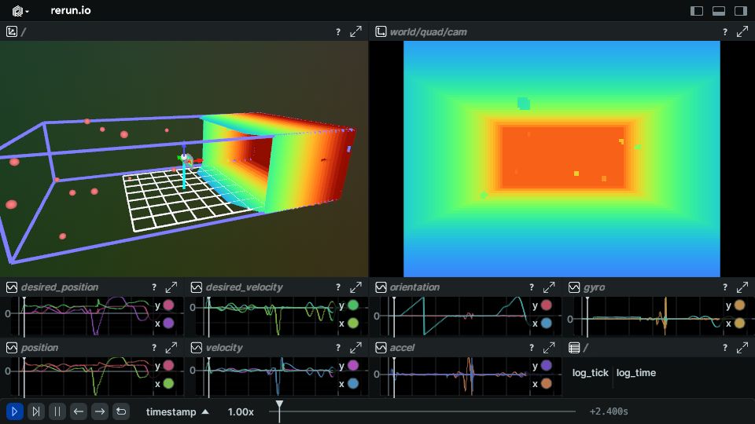Toggle the bottom timeline panel

click(718, 10)
